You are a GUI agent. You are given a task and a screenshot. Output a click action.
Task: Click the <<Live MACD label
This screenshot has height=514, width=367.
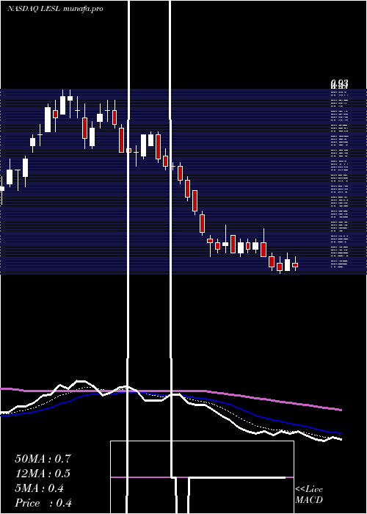point(309,495)
